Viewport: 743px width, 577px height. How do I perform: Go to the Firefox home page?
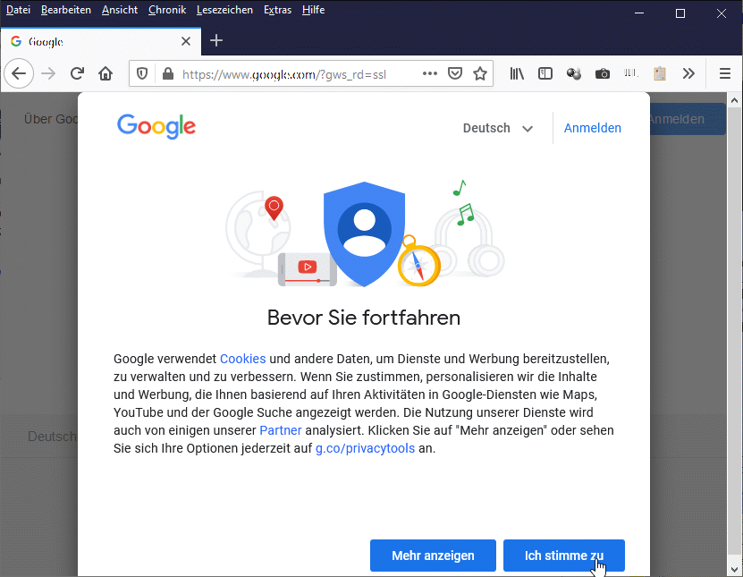(x=106, y=73)
